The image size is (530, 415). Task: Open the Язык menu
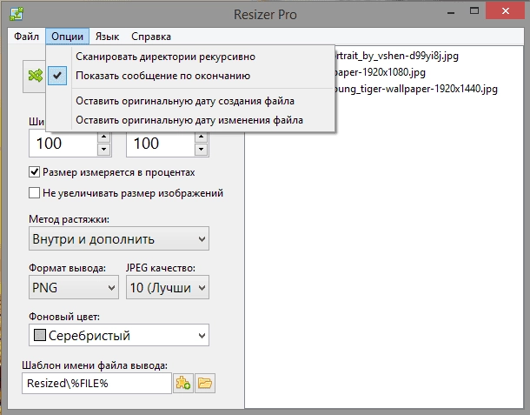pyautogui.click(x=107, y=37)
